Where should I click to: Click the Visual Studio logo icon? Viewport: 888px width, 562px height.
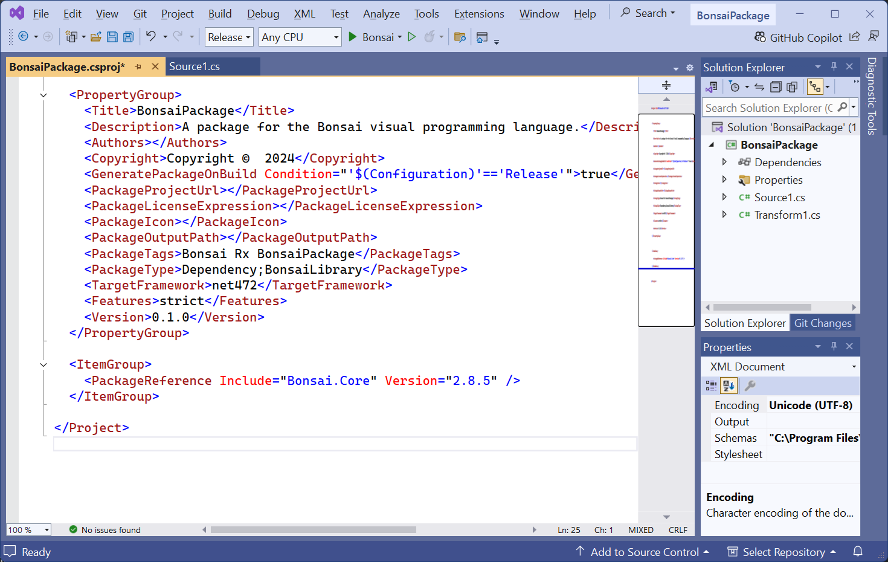[x=16, y=13]
